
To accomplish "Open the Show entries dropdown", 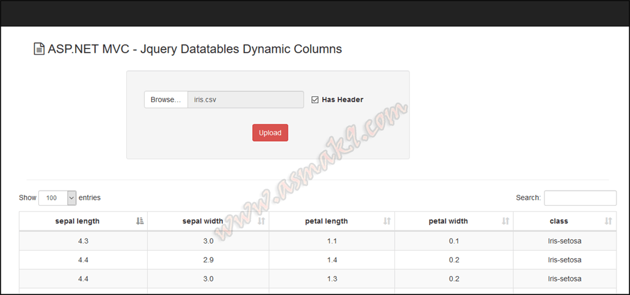I will 57,198.
